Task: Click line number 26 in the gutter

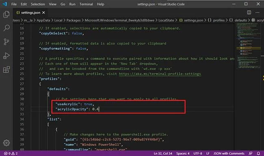Action: [22, 79]
